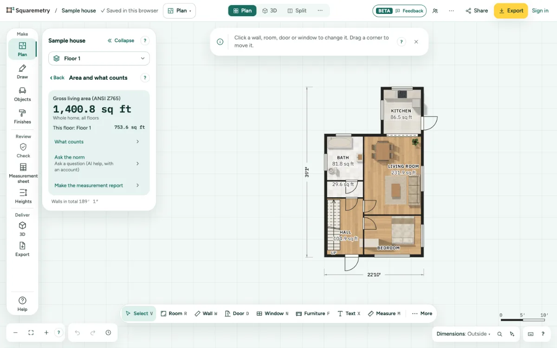Open the Heights tool
Screen dimensions: 557x348
(23, 196)
